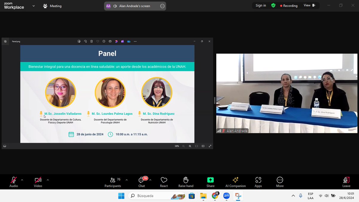Click the green encryption shield icon
Viewport: 359px width, 202px height.
(273, 5)
